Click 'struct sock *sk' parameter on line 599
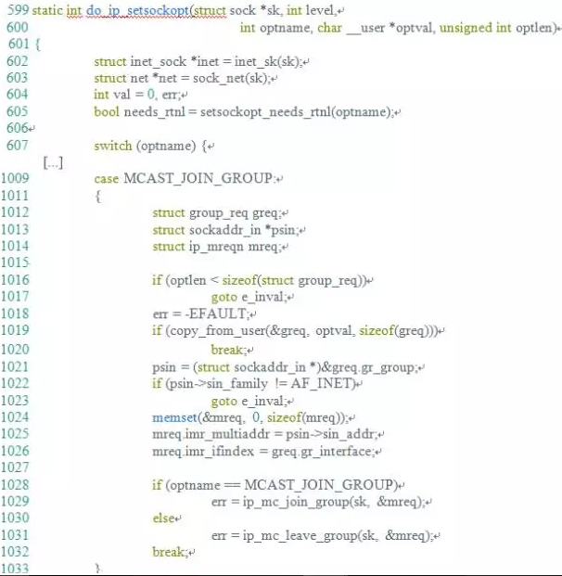 point(236,10)
